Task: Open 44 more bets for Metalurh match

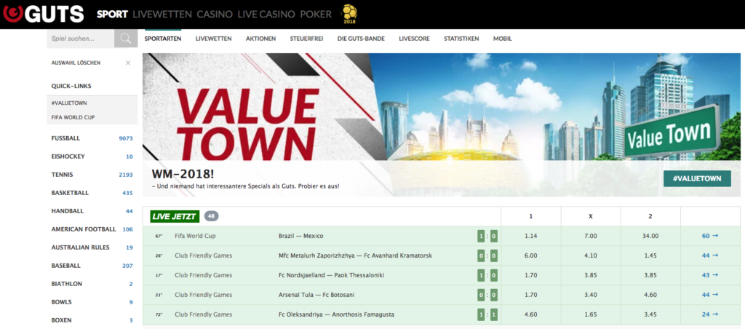Action: pos(710,255)
